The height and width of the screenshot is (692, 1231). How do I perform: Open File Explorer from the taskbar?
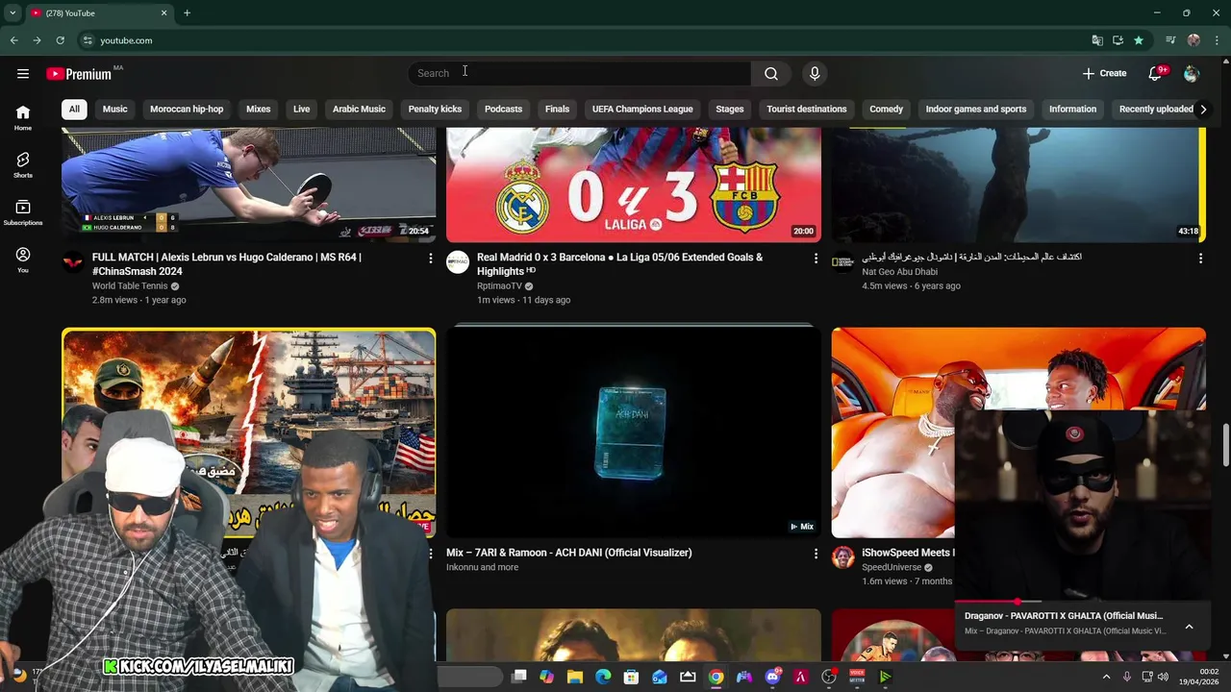pyautogui.click(x=575, y=677)
